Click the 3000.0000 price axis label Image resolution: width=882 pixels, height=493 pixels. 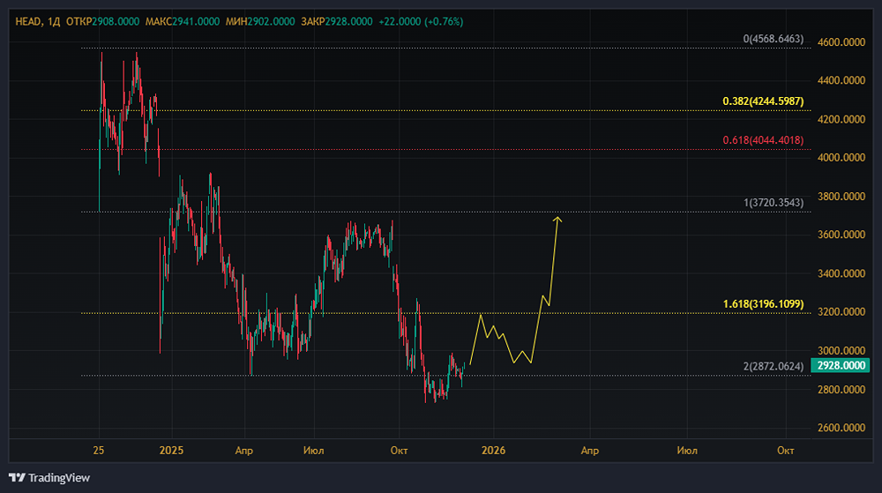[841, 351]
